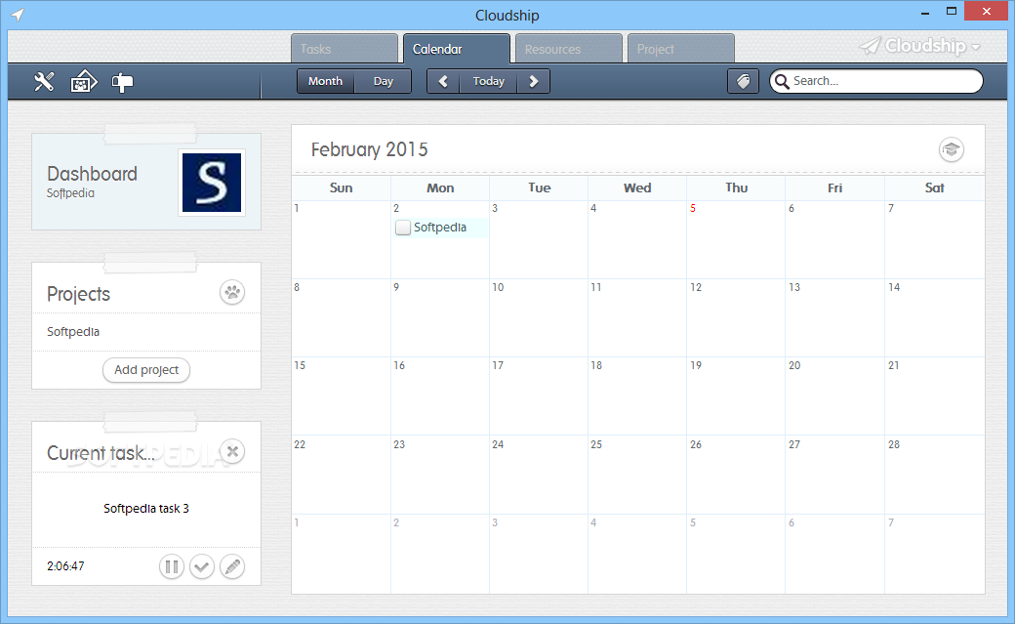Click the Add project button
Image resolution: width=1015 pixels, height=624 pixels.
pyautogui.click(x=146, y=370)
